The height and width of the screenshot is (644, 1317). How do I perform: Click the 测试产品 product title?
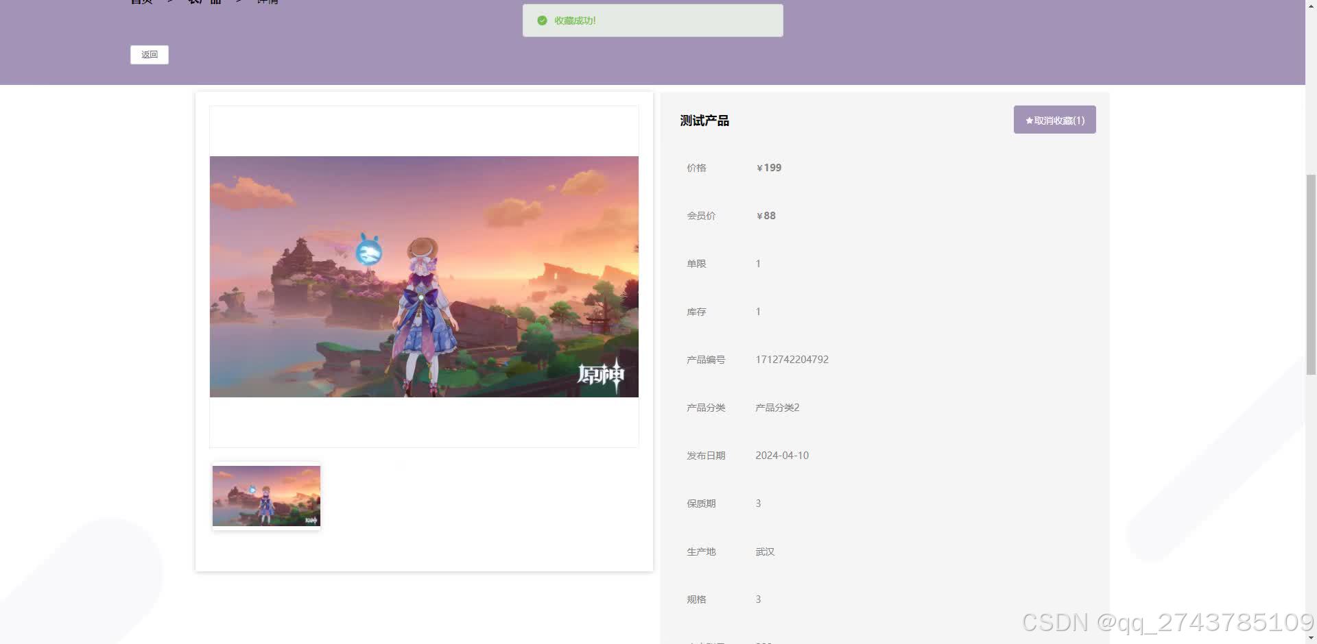[x=704, y=121]
